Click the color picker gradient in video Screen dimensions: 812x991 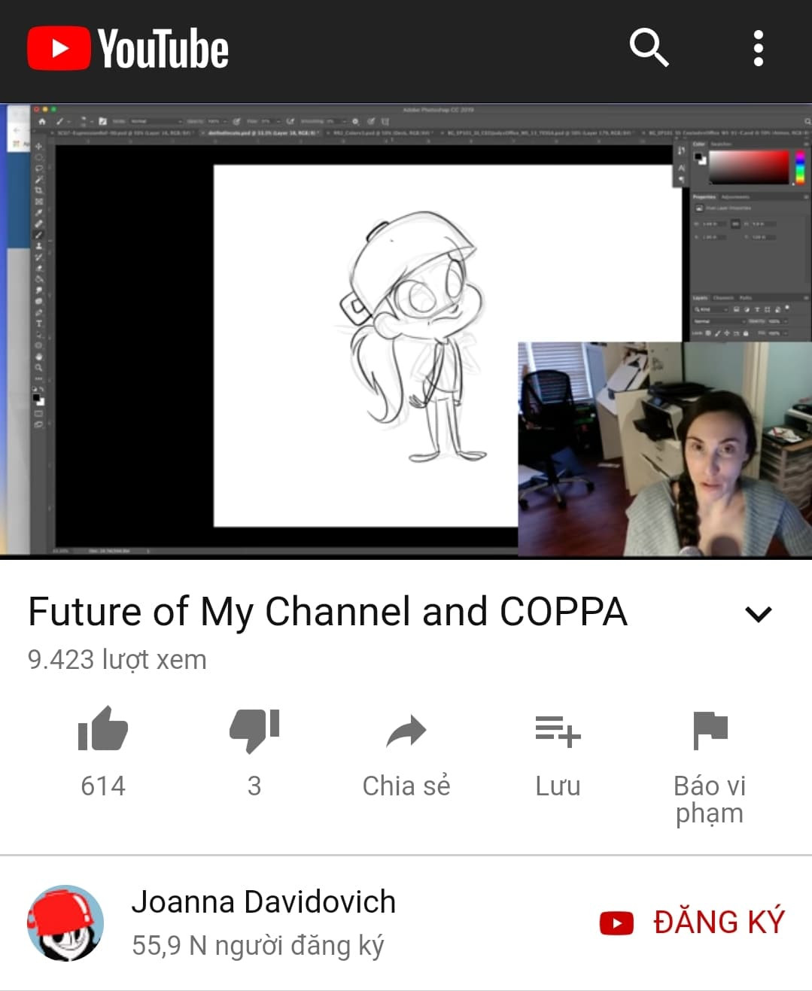pyautogui.click(x=749, y=167)
